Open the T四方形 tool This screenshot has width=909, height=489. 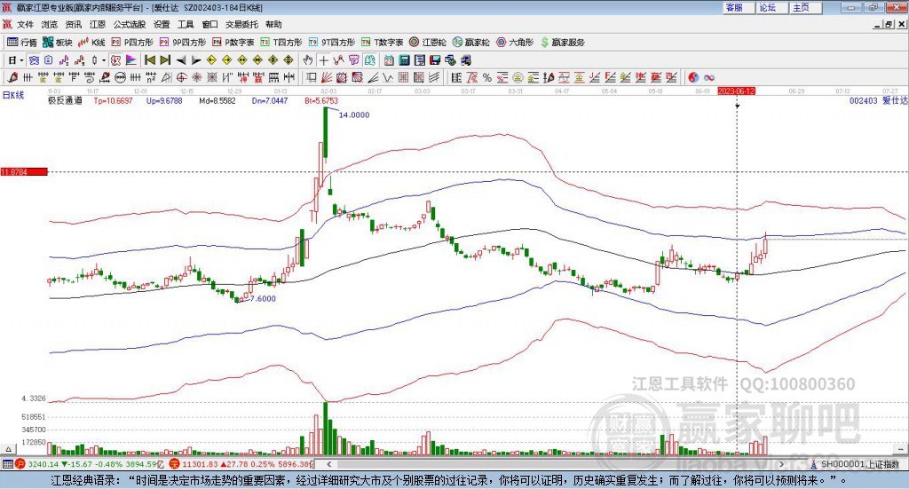[x=281, y=43]
